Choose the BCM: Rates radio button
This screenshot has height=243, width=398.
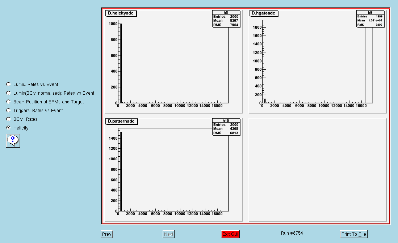click(x=8, y=119)
